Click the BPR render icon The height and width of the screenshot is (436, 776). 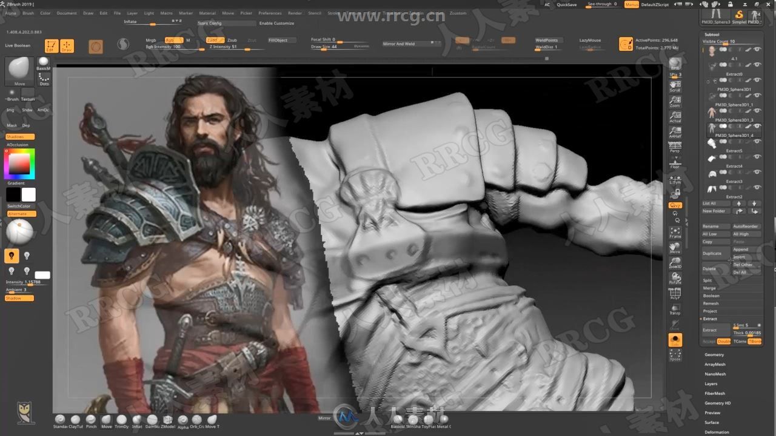(675, 64)
